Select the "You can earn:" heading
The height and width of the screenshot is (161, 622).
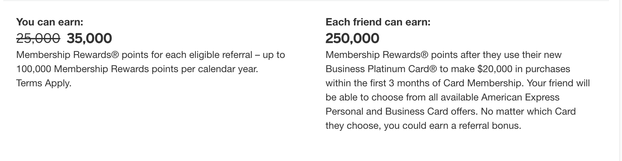click(x=50, y=22)
